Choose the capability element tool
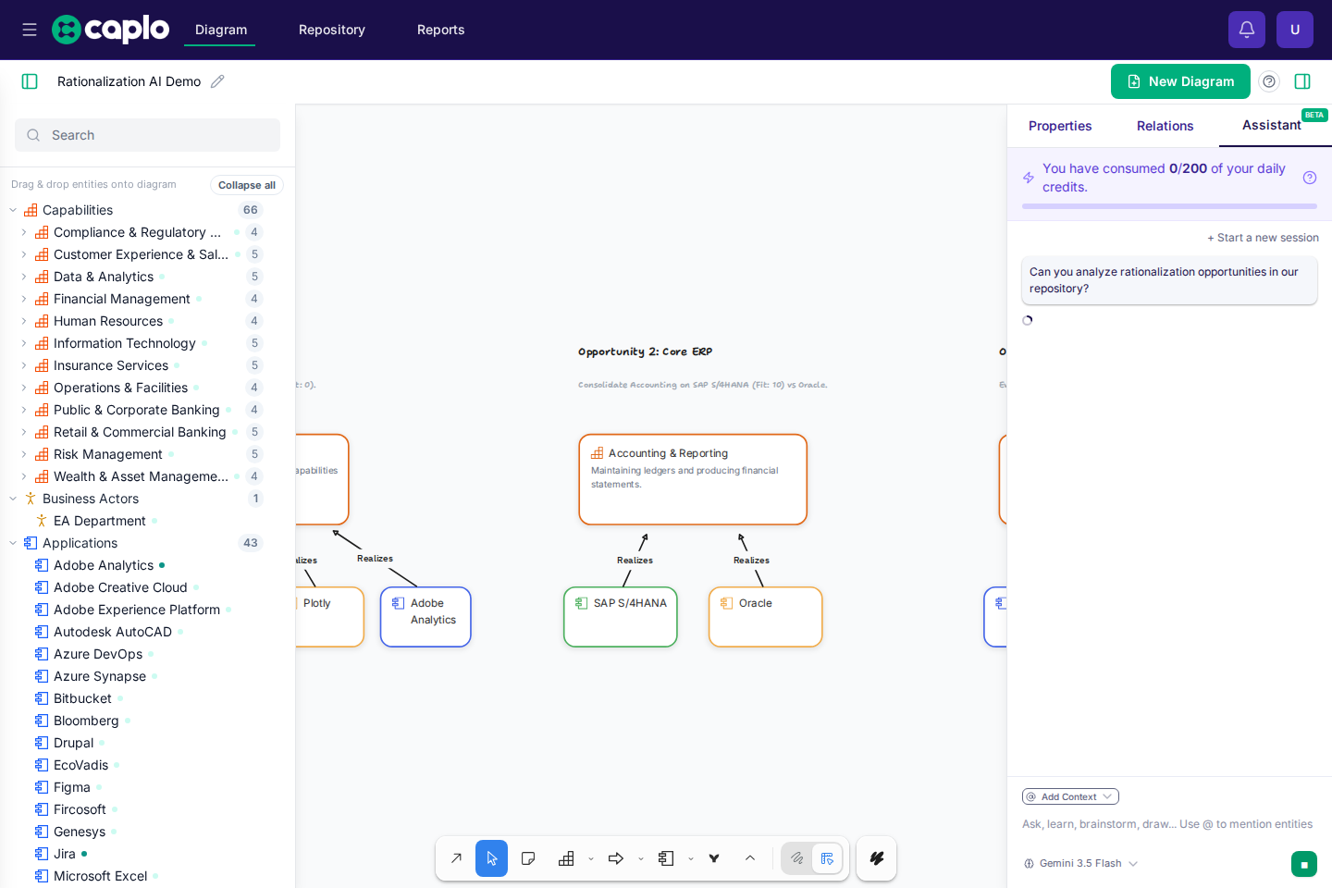This screenshot has width=1332, height=888. click(x=566, y=858)
